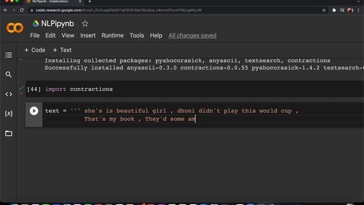Viewport: 364px width, 205px height.
Task: Open the Tools menu
Action: pyautogui.click(x=136, y=35)
